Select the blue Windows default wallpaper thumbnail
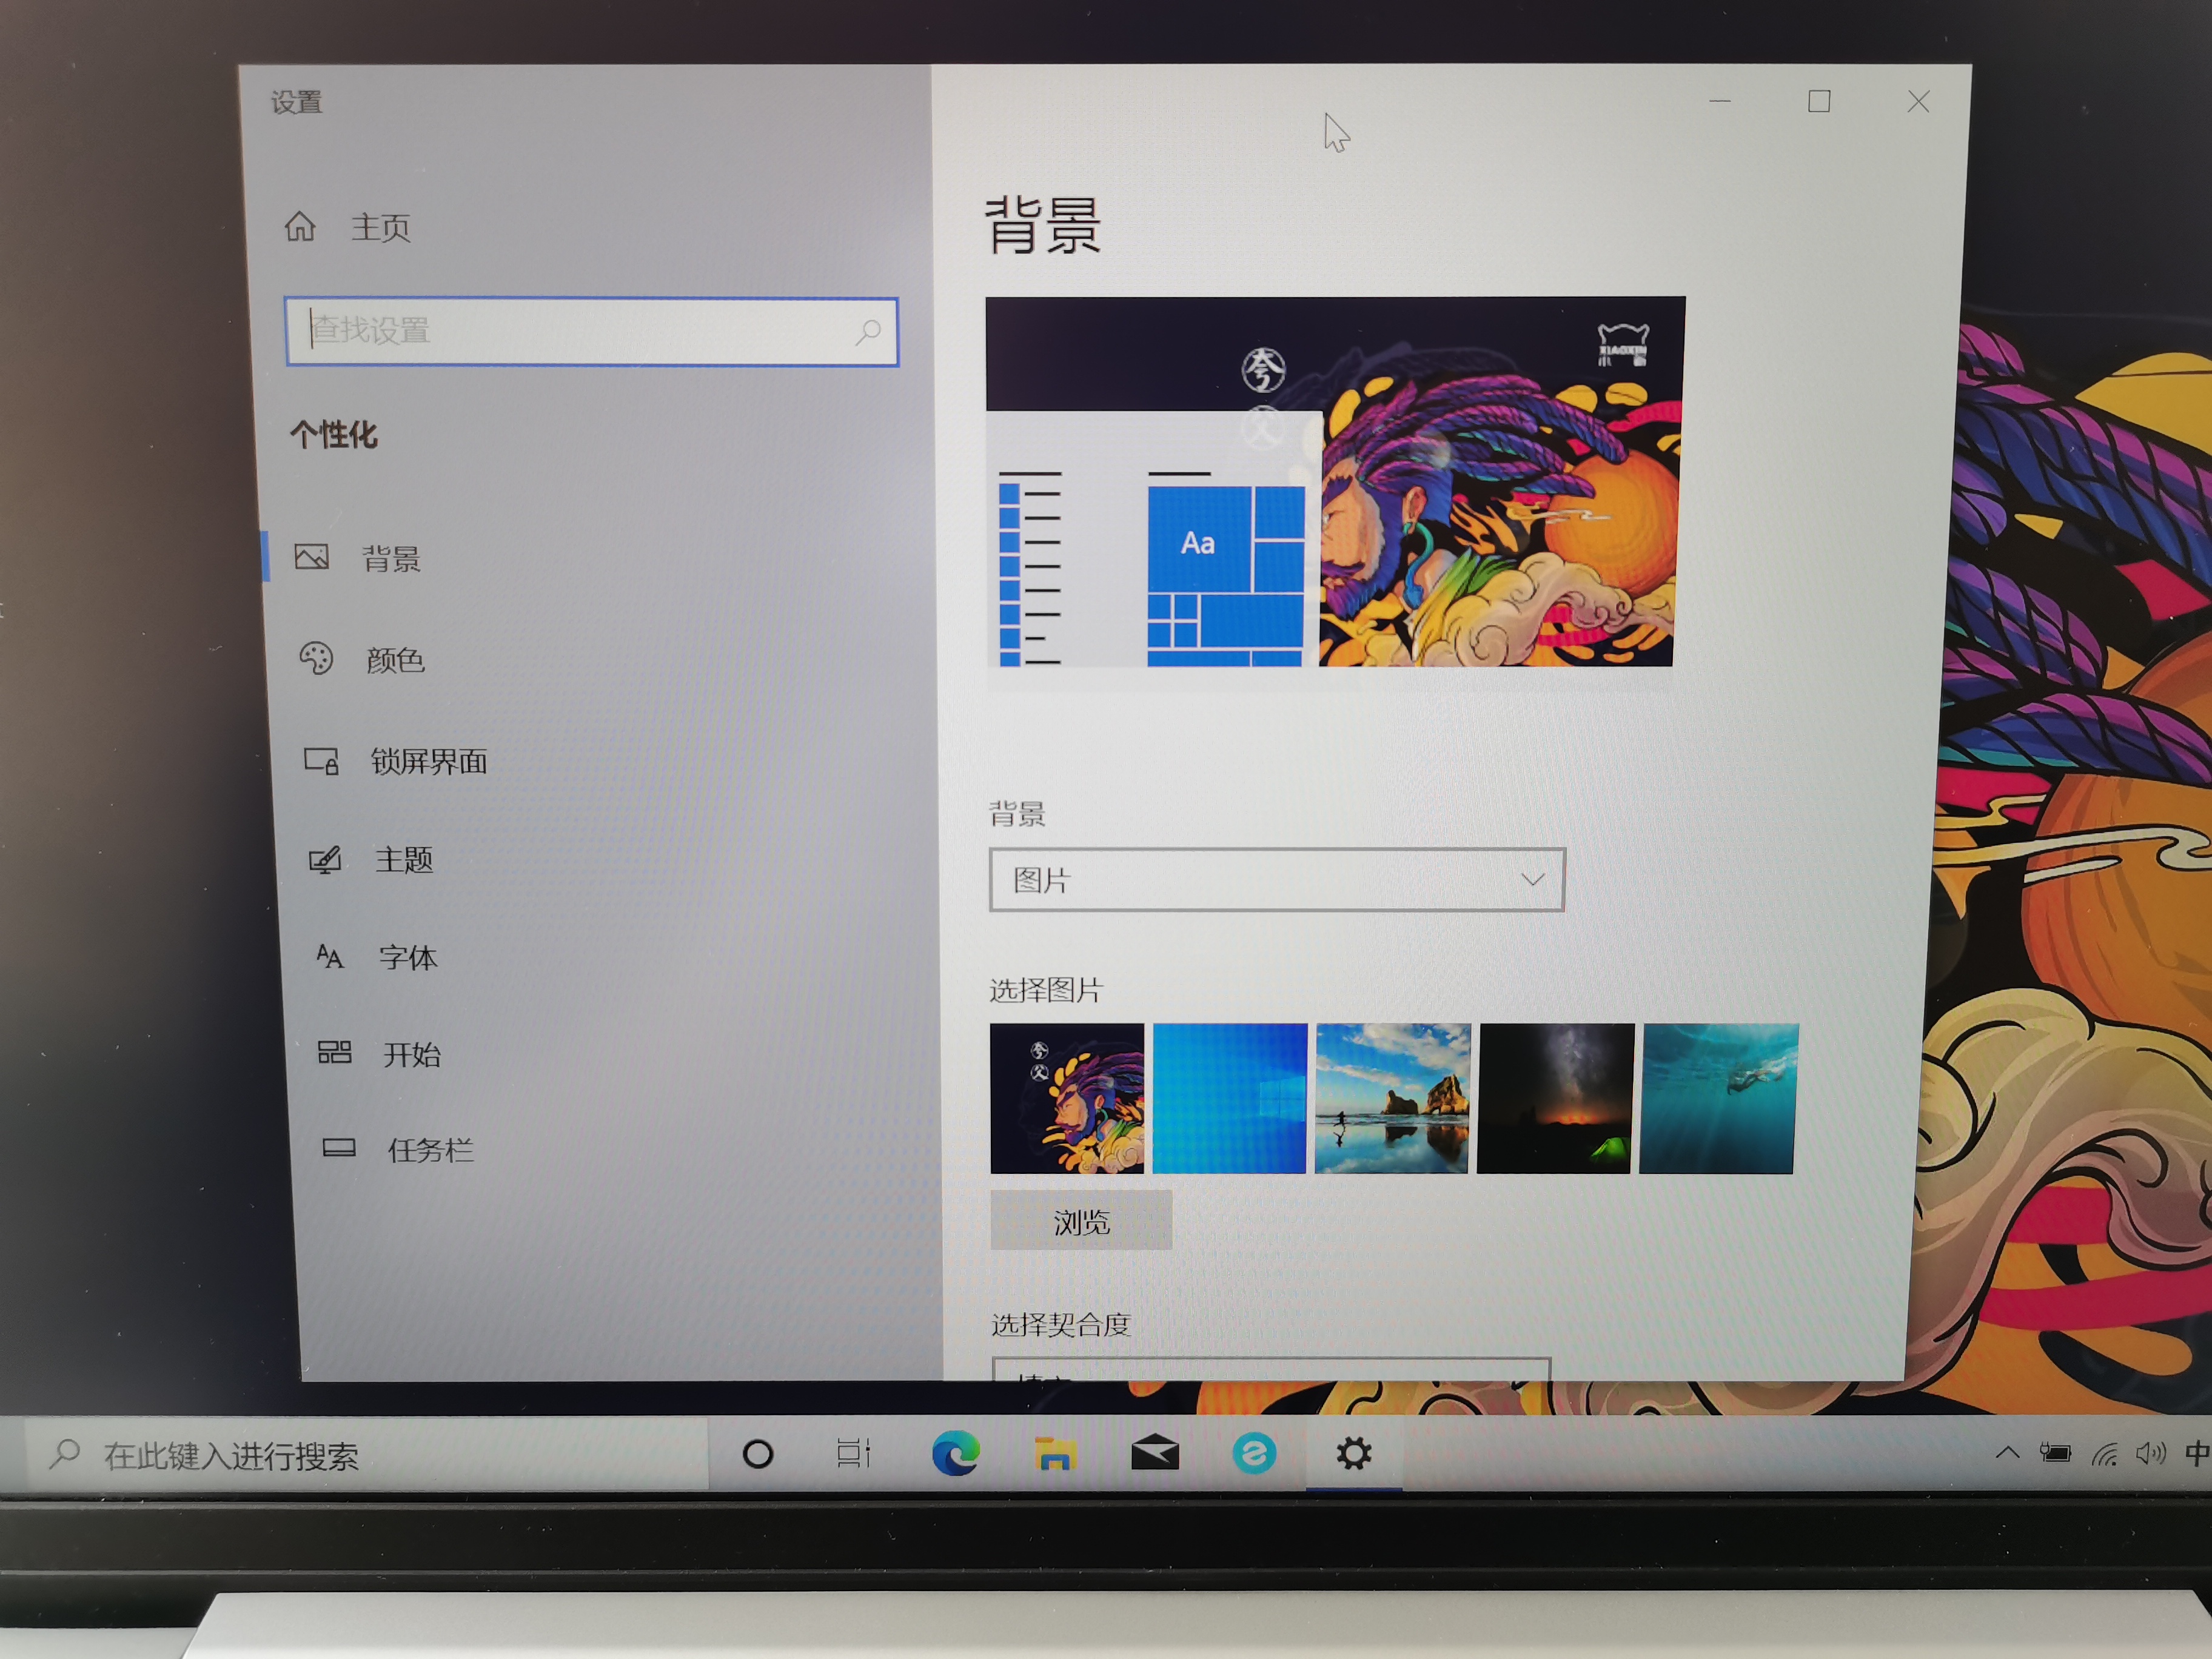 click(1231, 1098)
